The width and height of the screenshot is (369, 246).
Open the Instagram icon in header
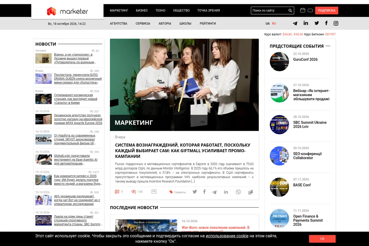click(336, 23)
